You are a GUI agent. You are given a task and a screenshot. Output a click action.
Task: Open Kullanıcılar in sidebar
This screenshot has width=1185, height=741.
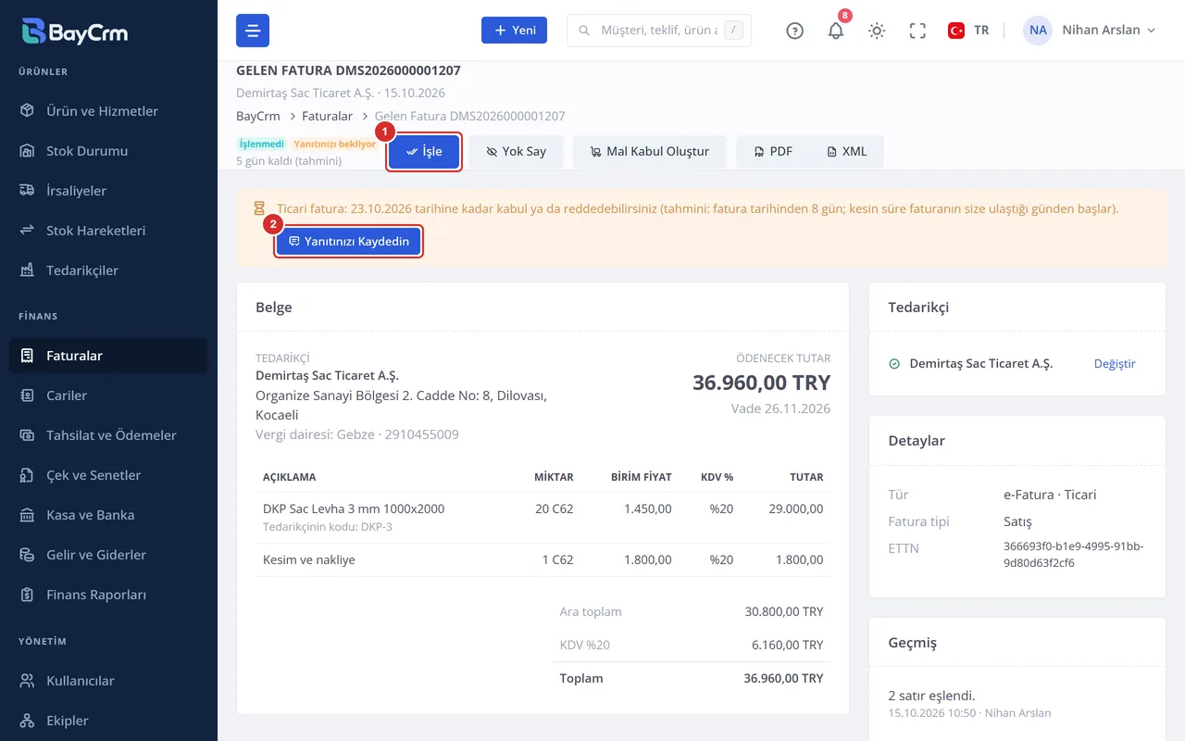coord(108,681)
